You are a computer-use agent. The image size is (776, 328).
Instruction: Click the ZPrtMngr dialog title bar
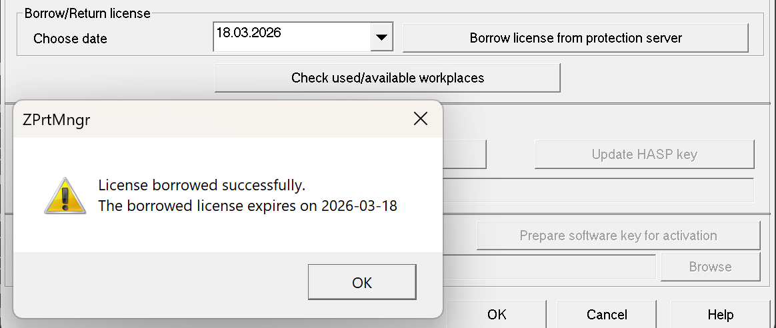coord(200,120)
